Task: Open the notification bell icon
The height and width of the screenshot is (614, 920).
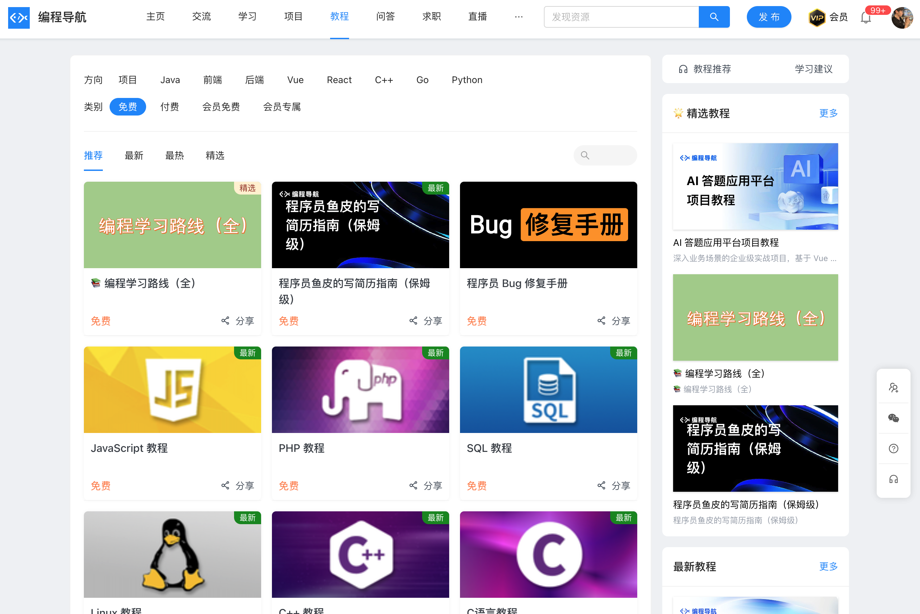Action: pyautogui.click(x=866, y=18)
